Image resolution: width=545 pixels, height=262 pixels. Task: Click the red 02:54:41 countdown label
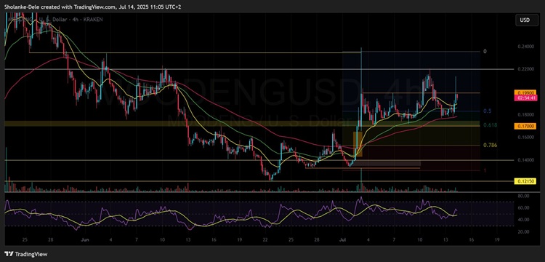click(525, 98)
